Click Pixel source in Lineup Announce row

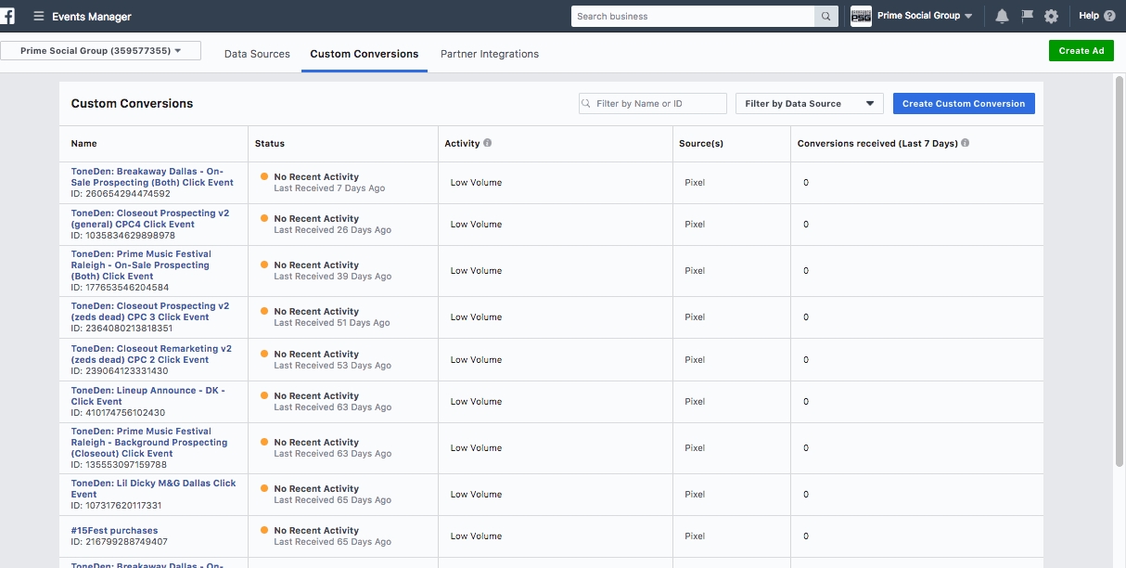695,402
